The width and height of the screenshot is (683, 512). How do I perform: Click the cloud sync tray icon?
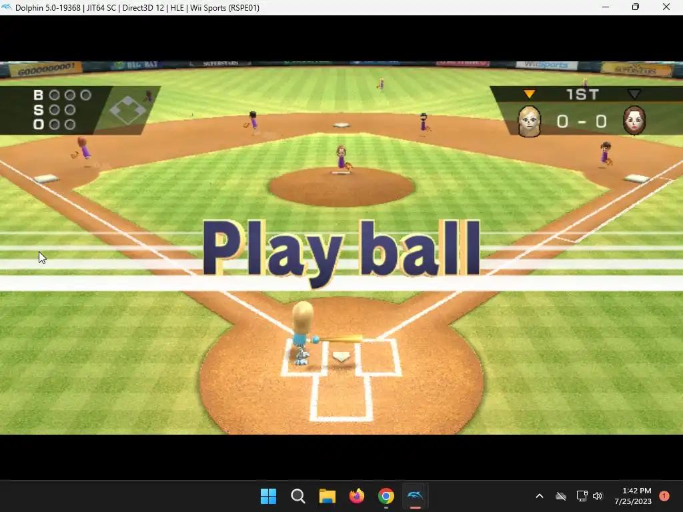[x=561, y=496]
